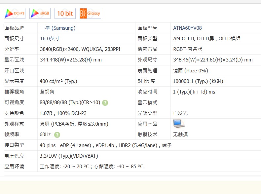Open help icon next to viewing angle
This screenshot has height=194, width=261.
point(105,103)
